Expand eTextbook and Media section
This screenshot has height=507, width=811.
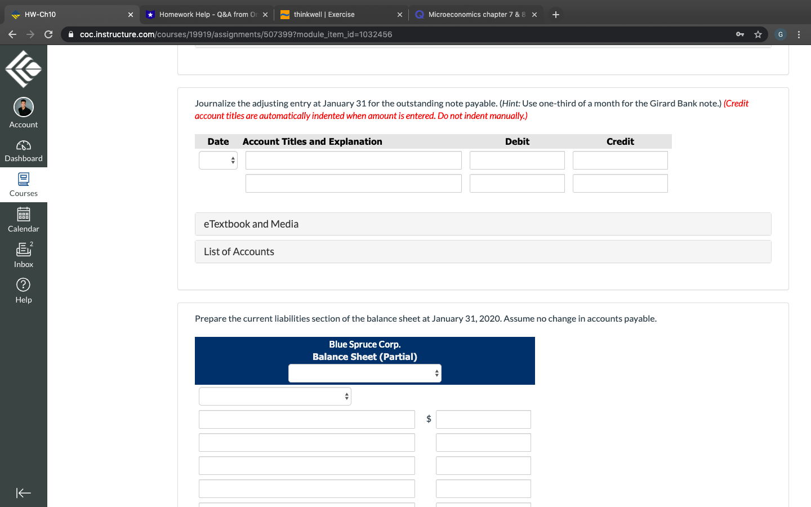[x=483, y=224]
